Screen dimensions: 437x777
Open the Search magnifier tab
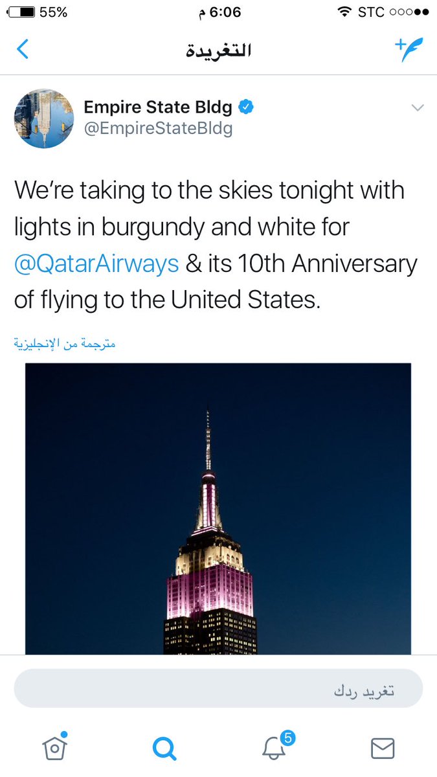pos(164,749)
